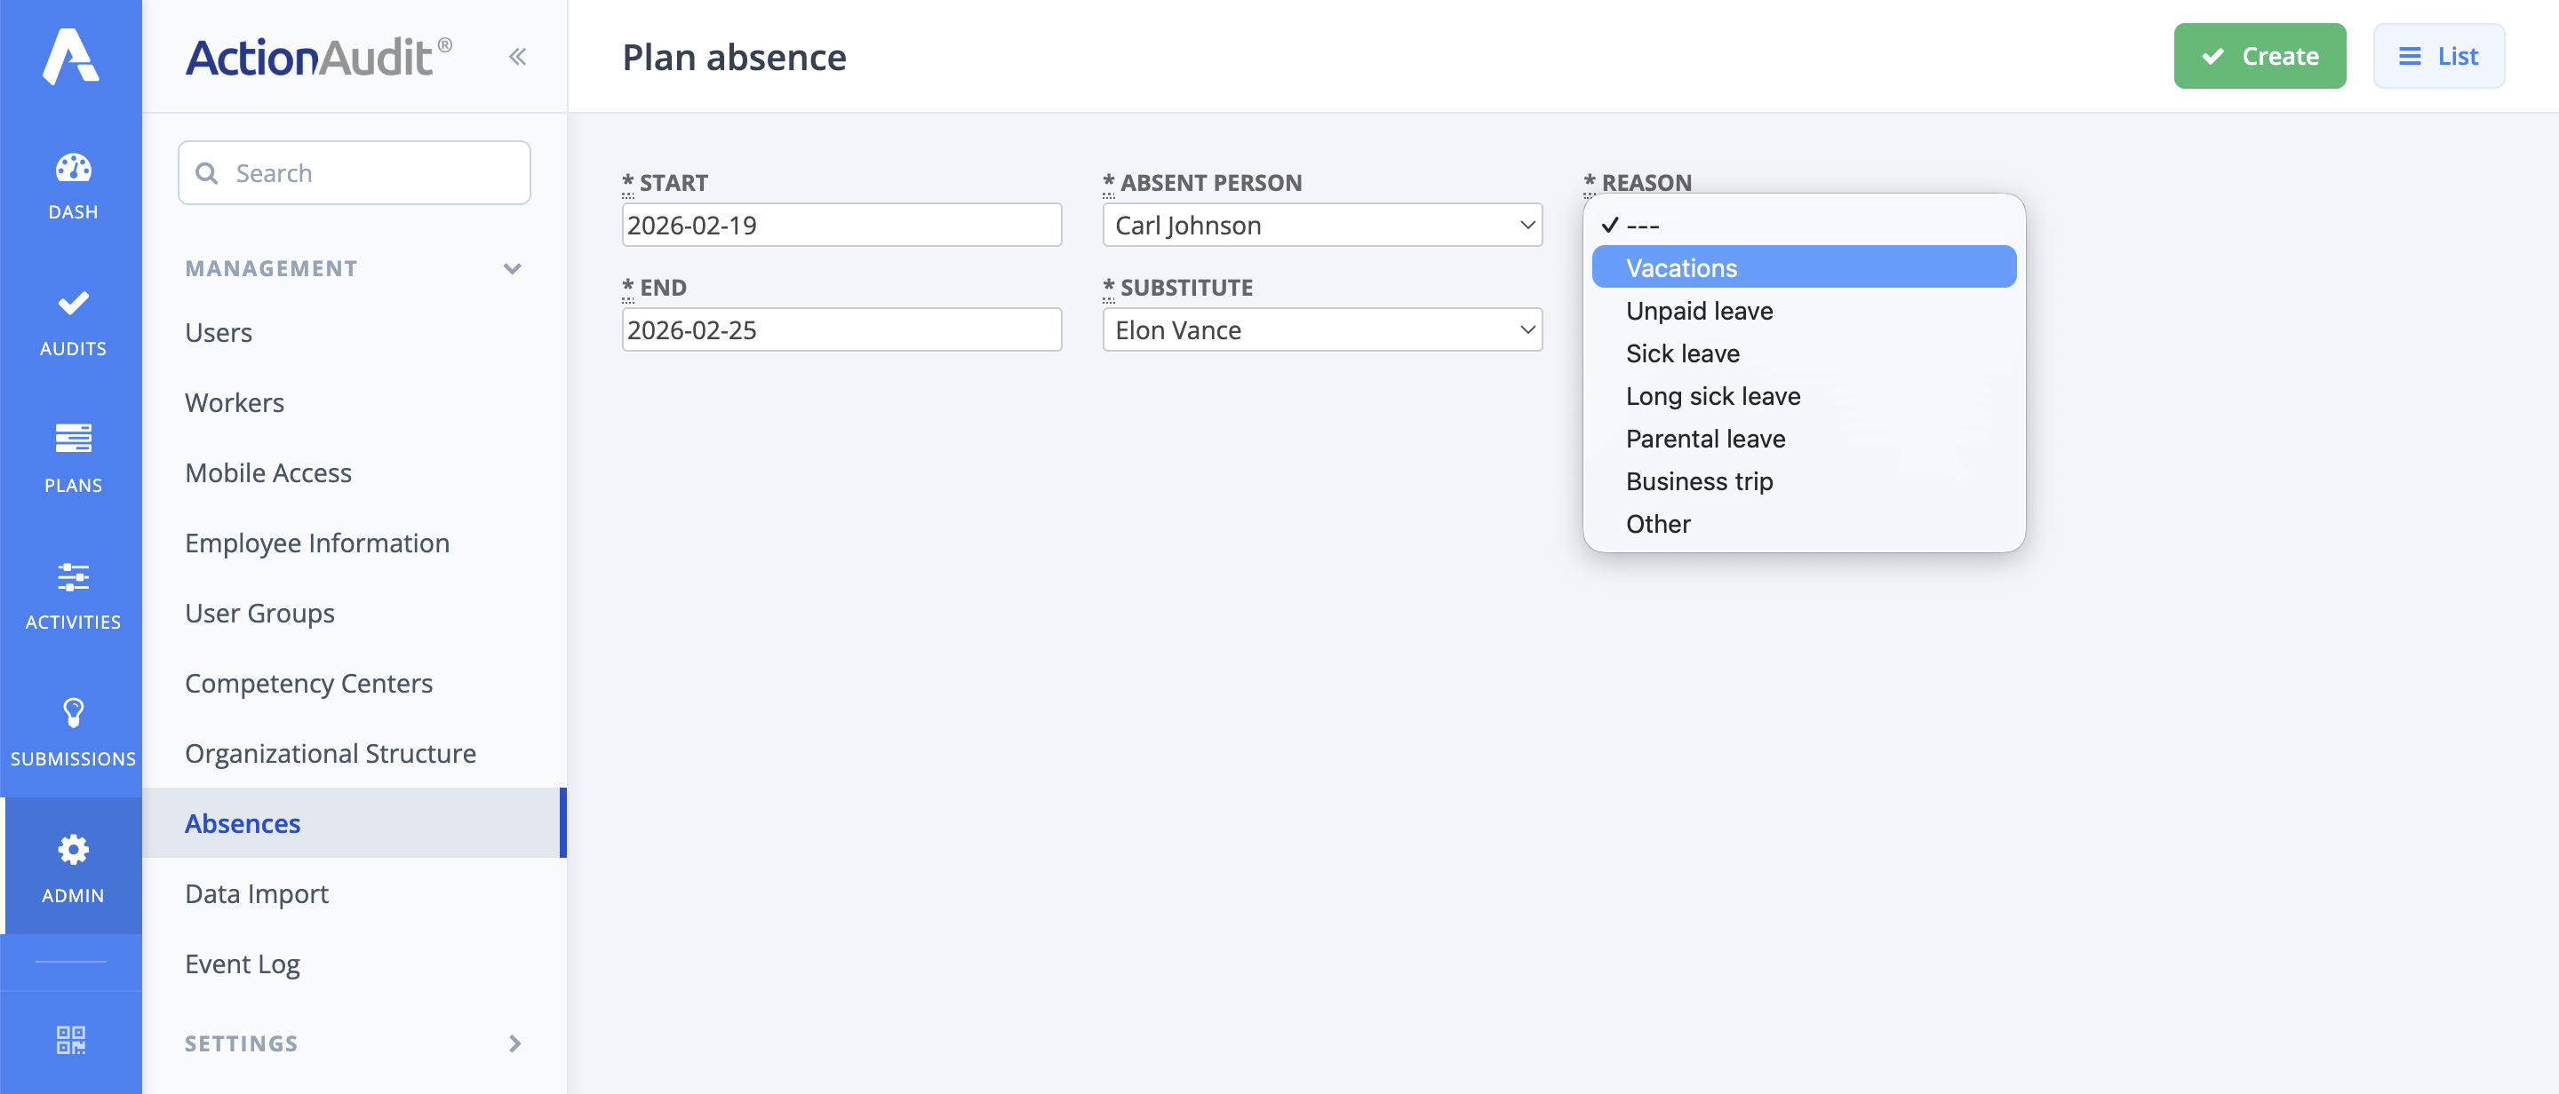Image resolution: width=2559 pixels, height=1094 pixels.
Task: Select Business trip option
Action: (x=1699, y=481)
